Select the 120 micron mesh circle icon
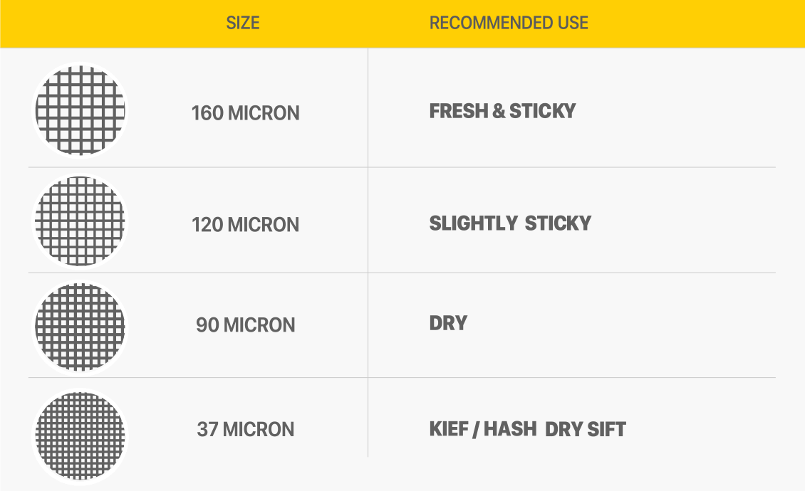Screen dimensions: 805x491 pos(80,221)
